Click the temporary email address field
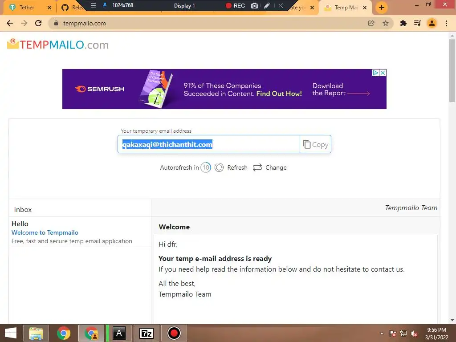456x342 pixels. click(209, 144)
